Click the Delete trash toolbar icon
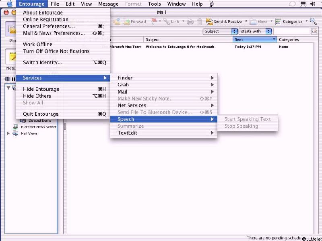Image resolution: width=322 pixels, height=241 pixels. pyautogui.click(x=200, y=22)
